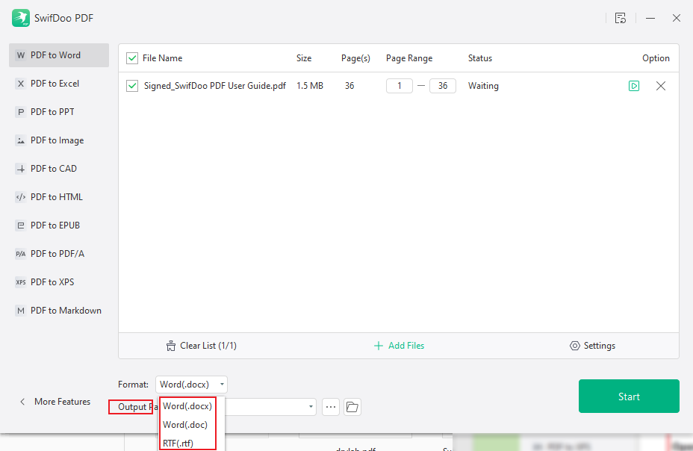
Task: Click the Signed_SwifDoo PDF User Guide.pdf file name
Action: (x=215, y=86)
